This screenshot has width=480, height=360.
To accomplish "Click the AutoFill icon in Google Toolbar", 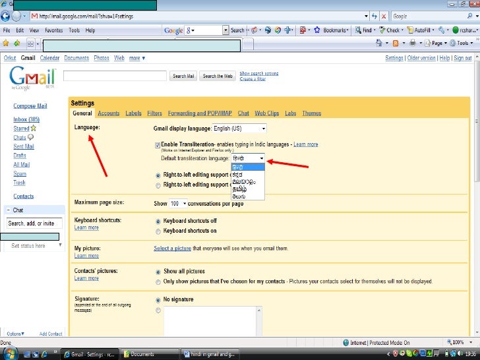I will pos(410,30).
